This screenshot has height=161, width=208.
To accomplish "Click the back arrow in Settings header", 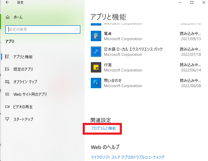I will click(x=7, y=2).
